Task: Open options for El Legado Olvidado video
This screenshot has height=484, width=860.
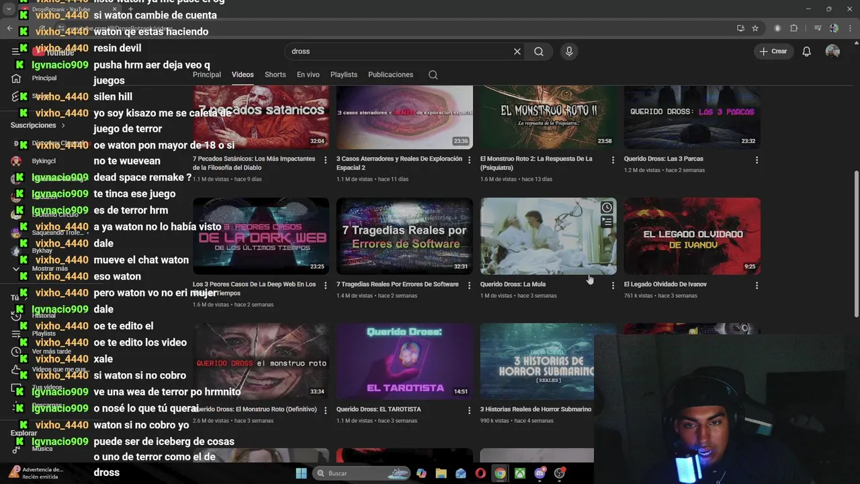Action: click(757, 286)
